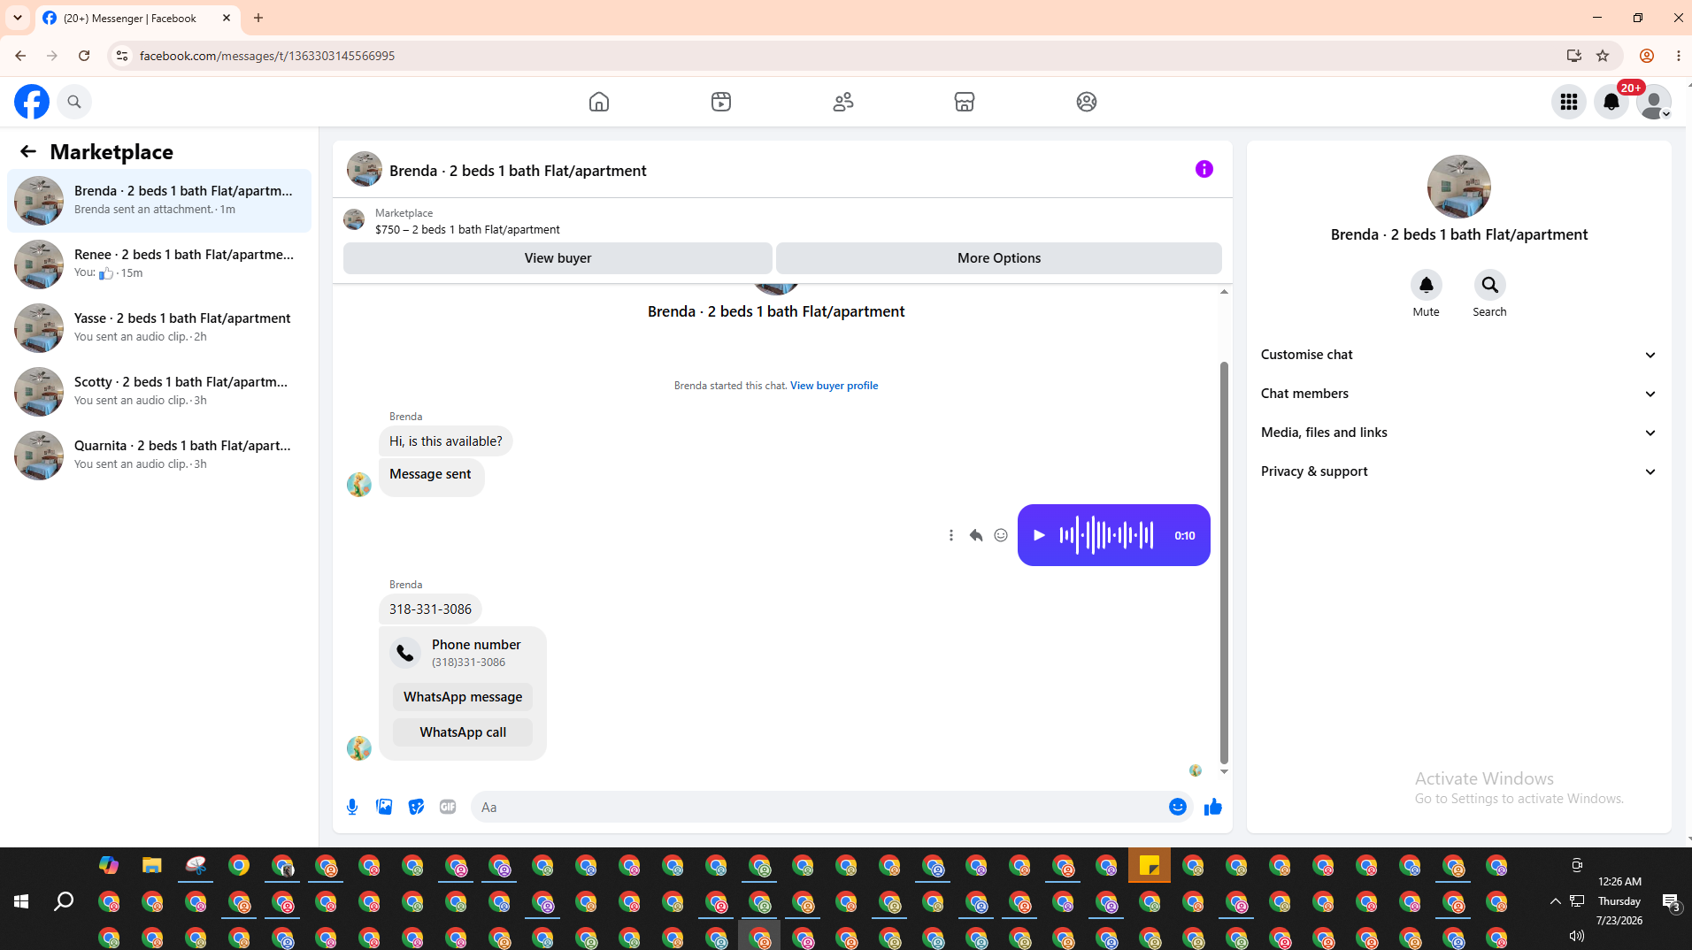The width and height of the screenshot is (1692, 950).
Task: Go to the Home feed icon
Action: (x=599, y=102)
